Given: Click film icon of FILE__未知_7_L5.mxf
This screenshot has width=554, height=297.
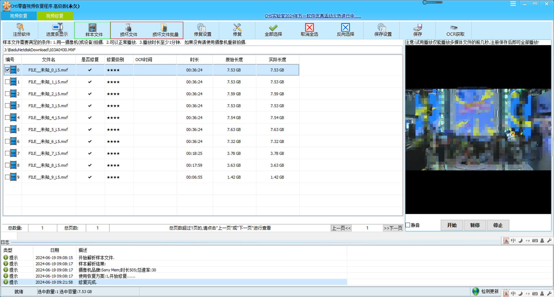Looking at the screenshot, I should pyautogui.click(x=13, y=153).
